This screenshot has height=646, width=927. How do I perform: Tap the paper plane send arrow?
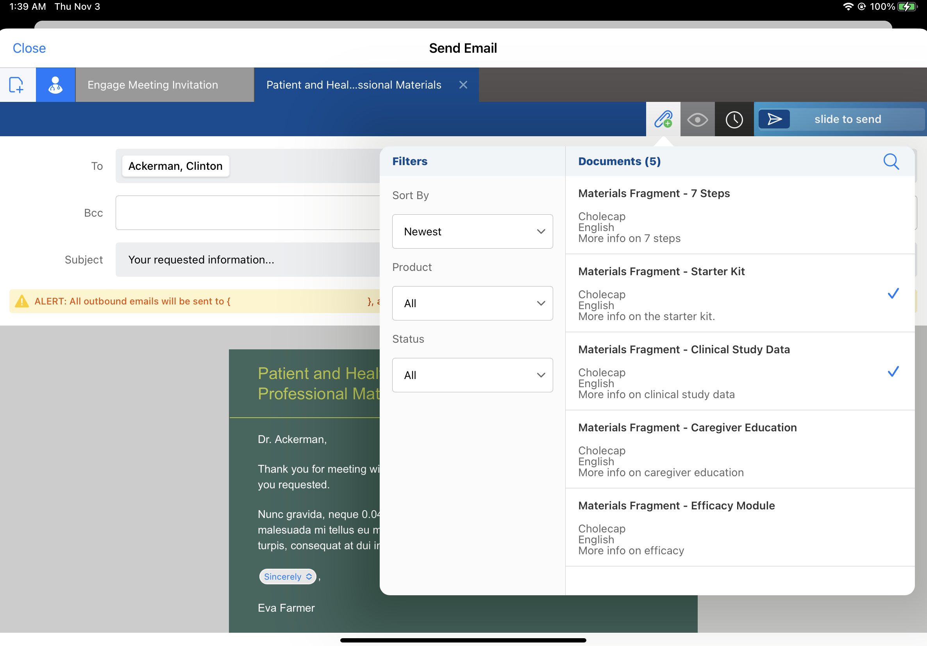click(774, 119)
